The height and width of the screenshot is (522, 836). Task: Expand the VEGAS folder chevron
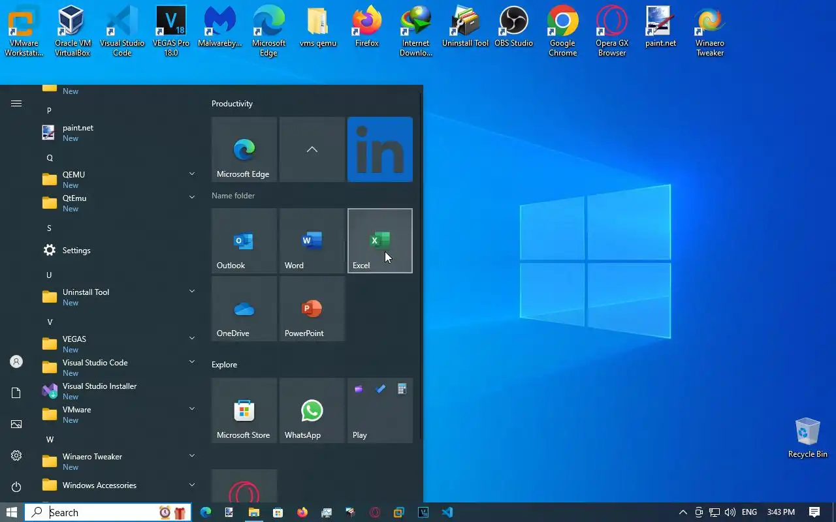(192, 338)
